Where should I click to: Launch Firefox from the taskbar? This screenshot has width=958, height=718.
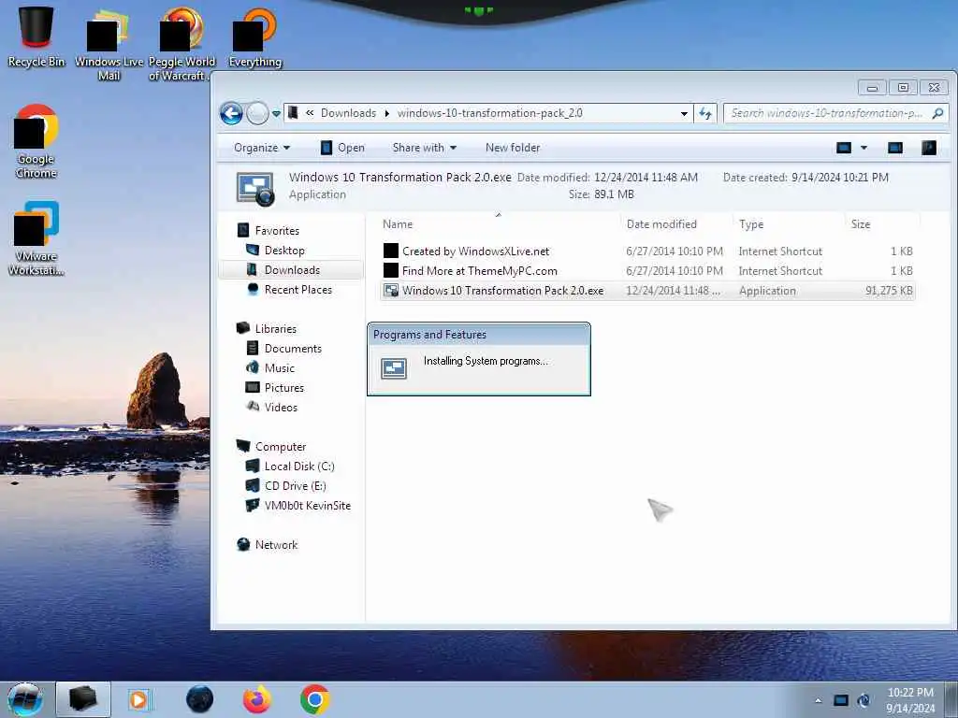coord(257,699)
